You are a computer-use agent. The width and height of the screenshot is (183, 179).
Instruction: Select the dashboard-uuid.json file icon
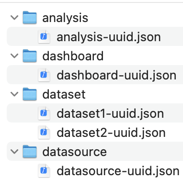pyautogui.click(x=44, y=75)
